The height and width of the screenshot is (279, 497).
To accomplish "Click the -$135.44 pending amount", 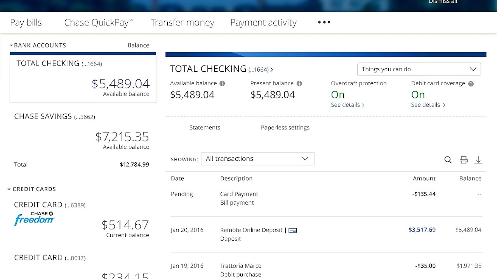I will [x=424, y=194].
